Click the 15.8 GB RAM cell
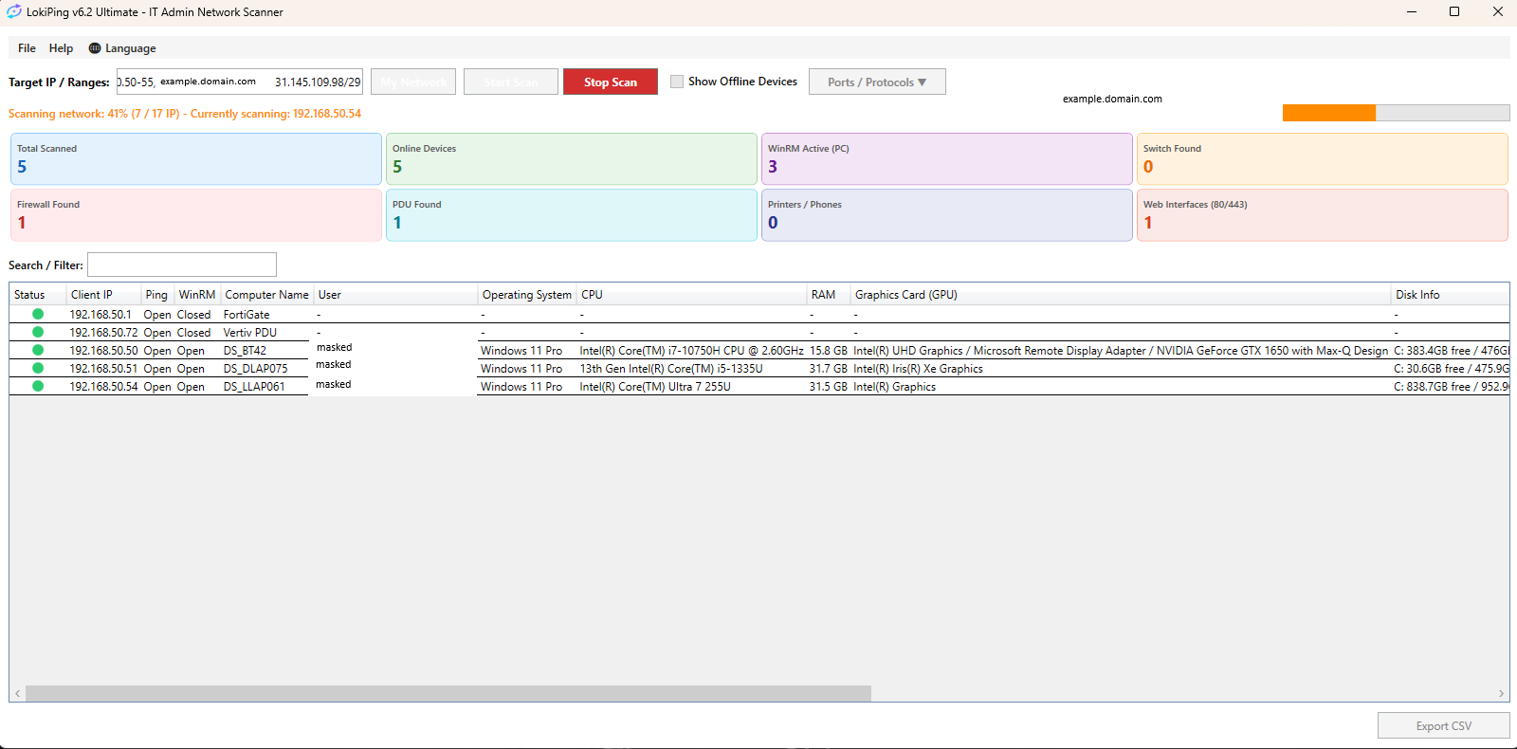This screenshot has height=749, width=1517. point(829,351)
